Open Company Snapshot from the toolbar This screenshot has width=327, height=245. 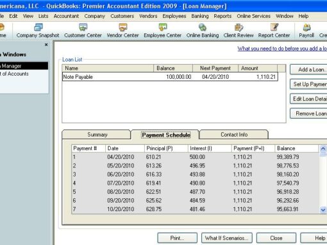point(38,31)
